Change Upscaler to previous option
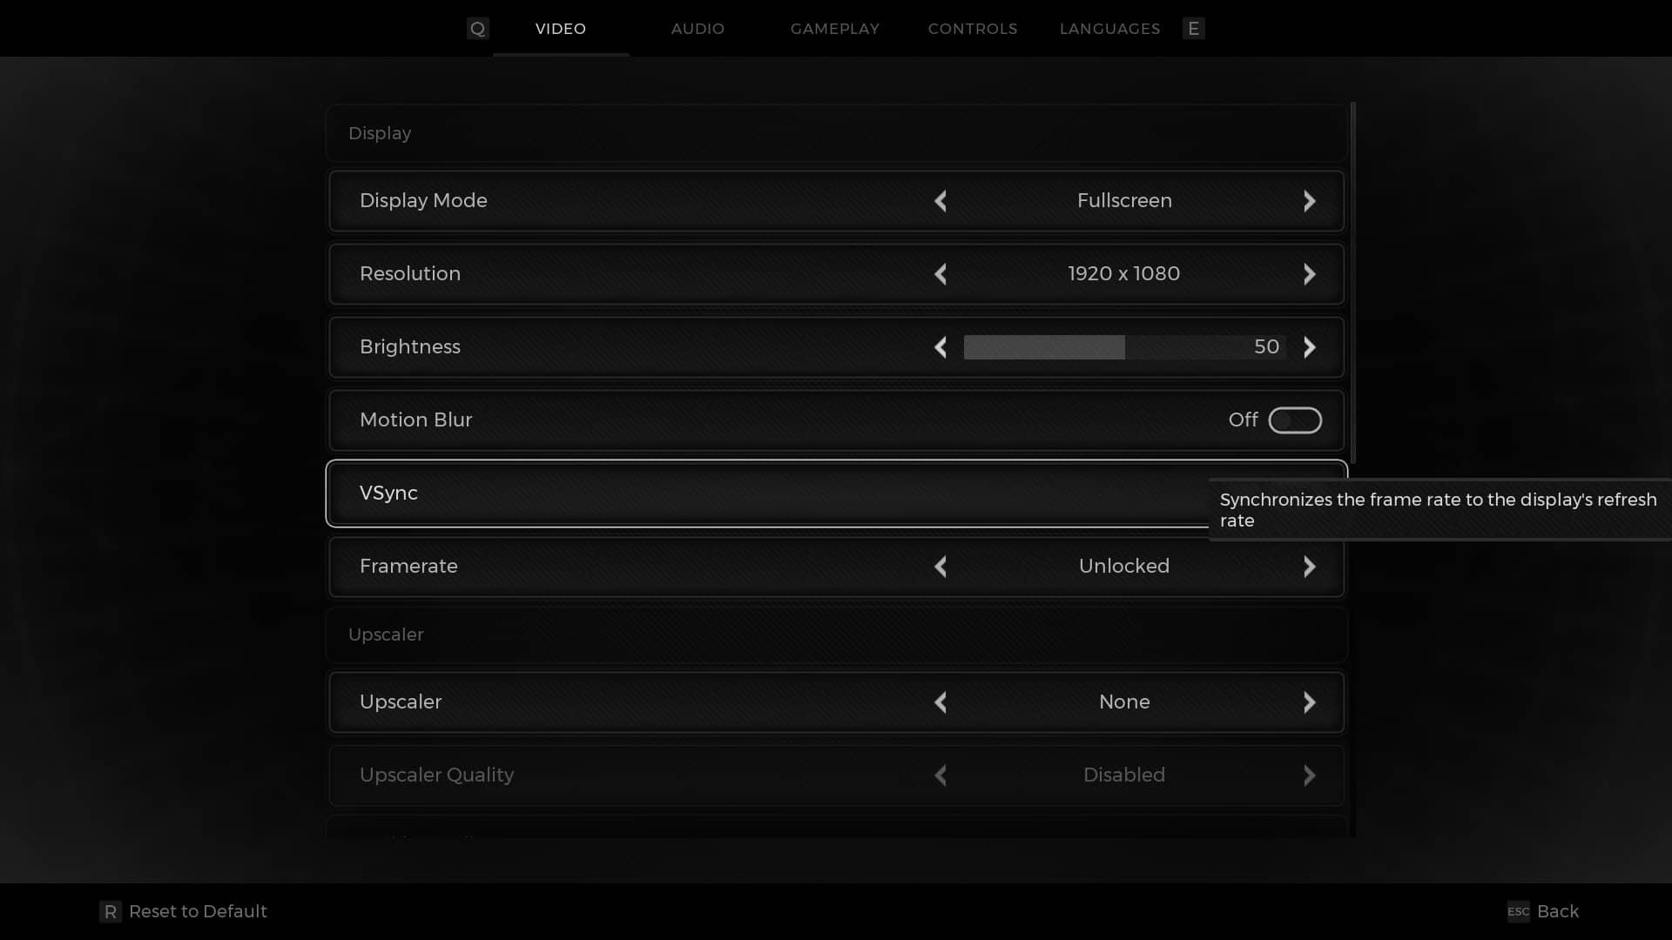Screen dimensions: 1672x940 pyautogui.click(x=940, y=702)
